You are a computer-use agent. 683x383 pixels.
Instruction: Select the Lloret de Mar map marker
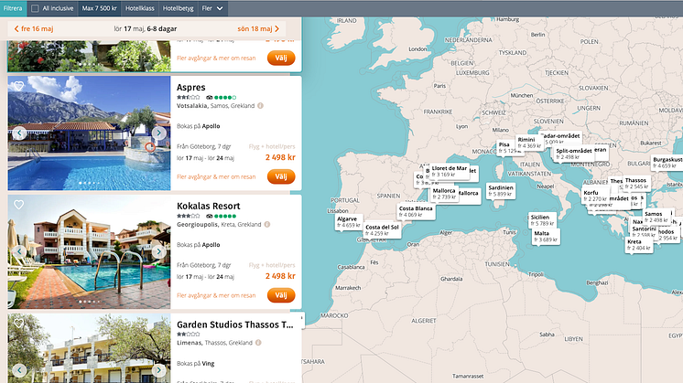[x=450, y=171]
